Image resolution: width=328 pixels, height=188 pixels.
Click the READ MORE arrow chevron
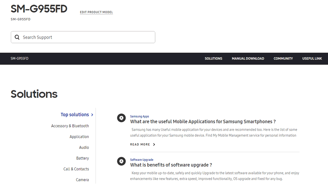(154, 145)
